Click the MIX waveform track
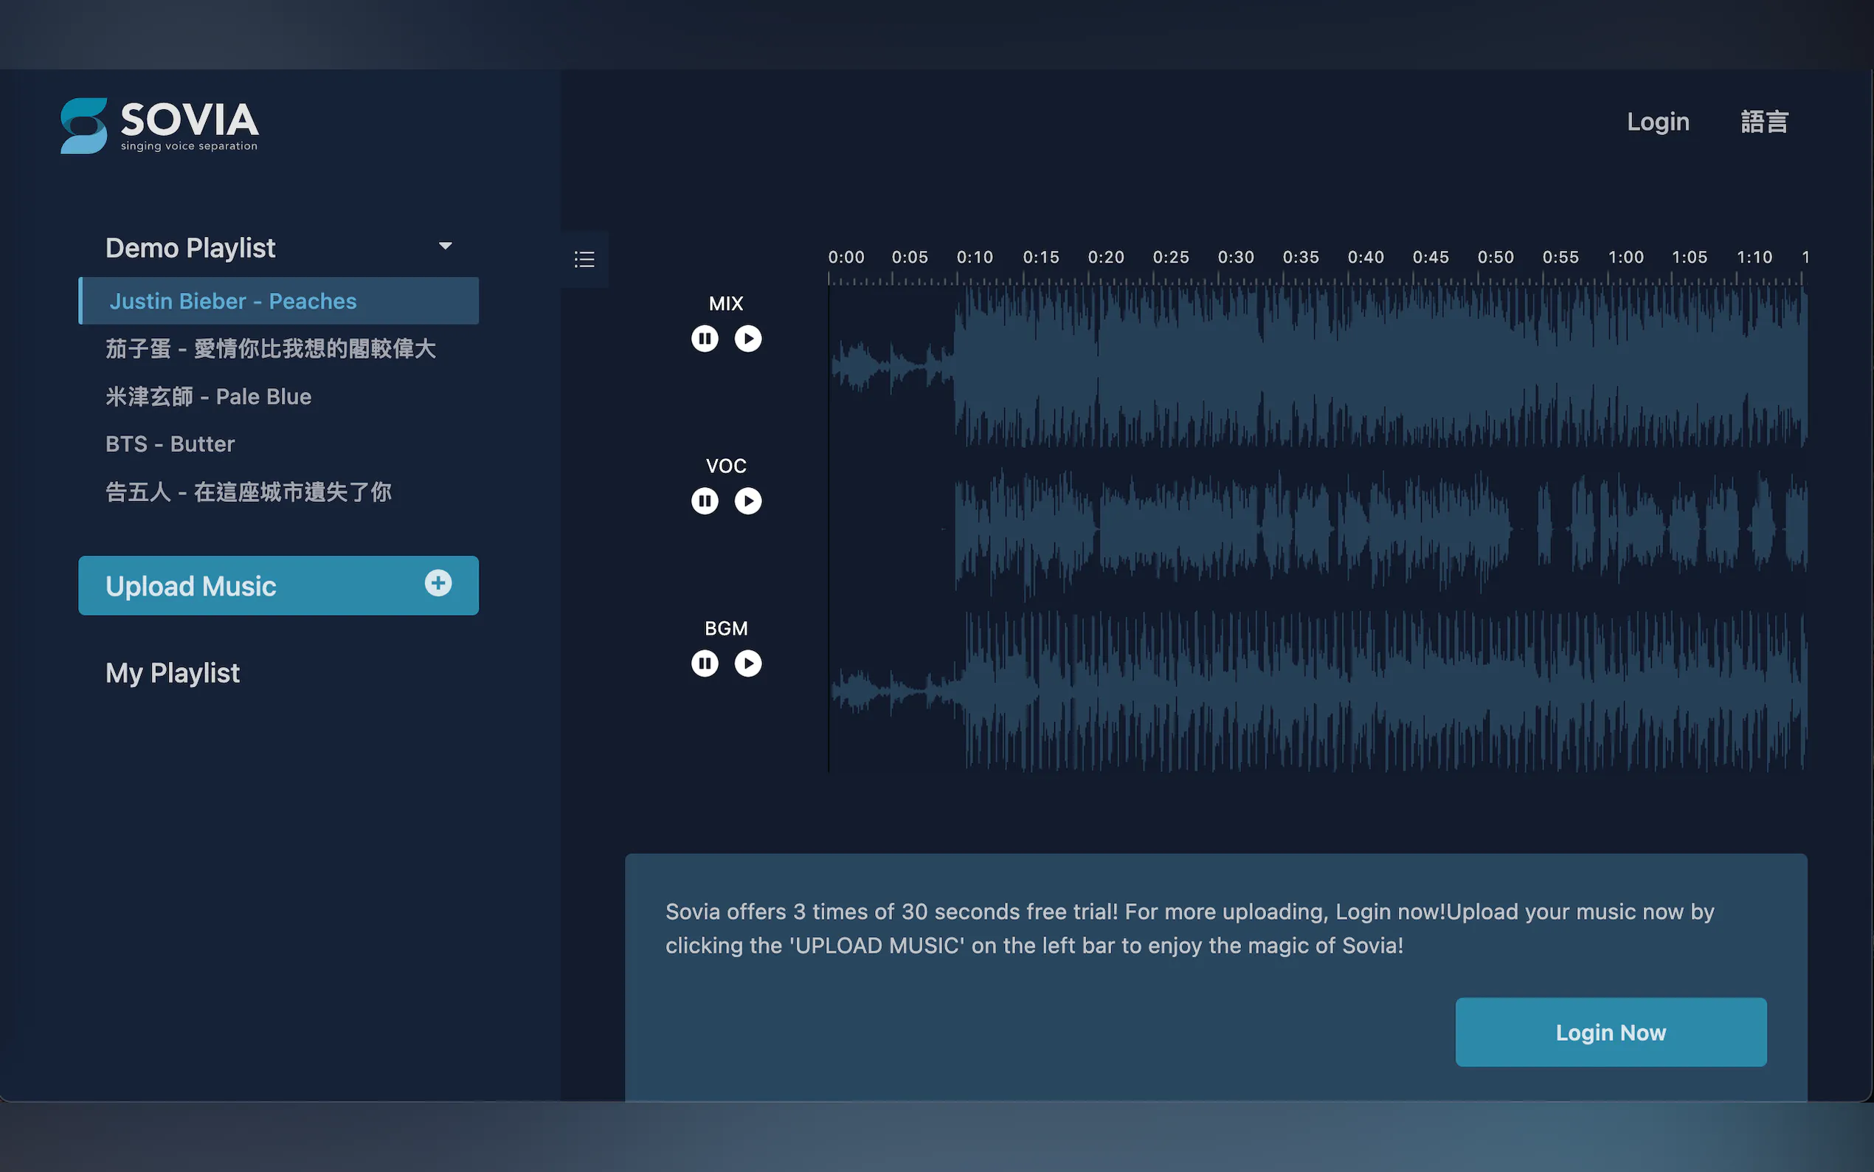 1318,367
